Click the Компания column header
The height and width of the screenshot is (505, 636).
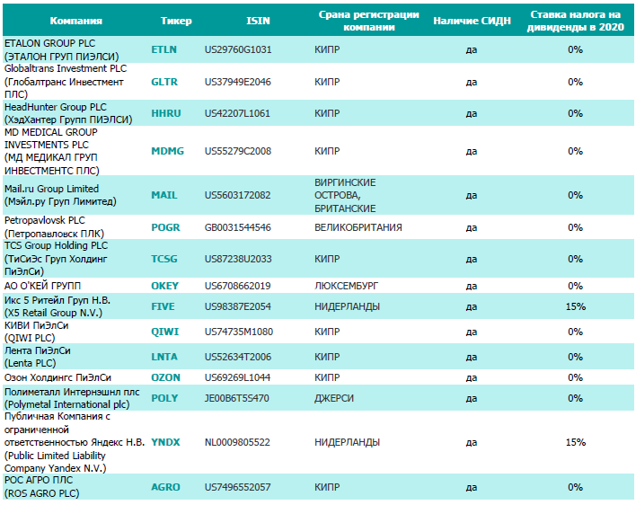75,21
